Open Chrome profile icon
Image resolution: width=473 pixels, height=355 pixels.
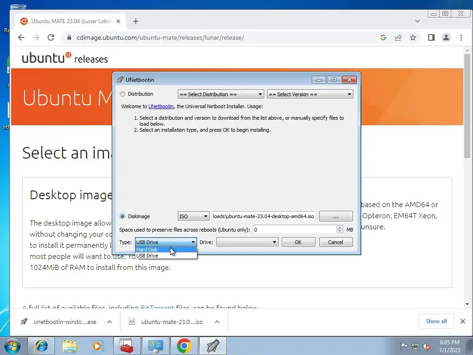tap(446, 37)
